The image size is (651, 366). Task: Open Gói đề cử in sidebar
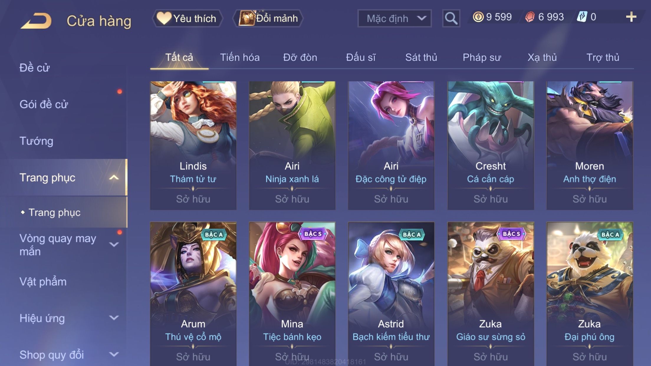point(44,104)
